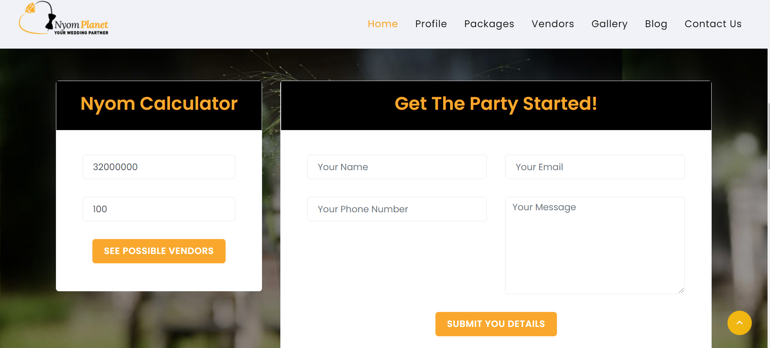This screenshot has height=348, width=770.
Task: Open the Contact Us page
Action: pyautogui.click(x=713, y=24)
